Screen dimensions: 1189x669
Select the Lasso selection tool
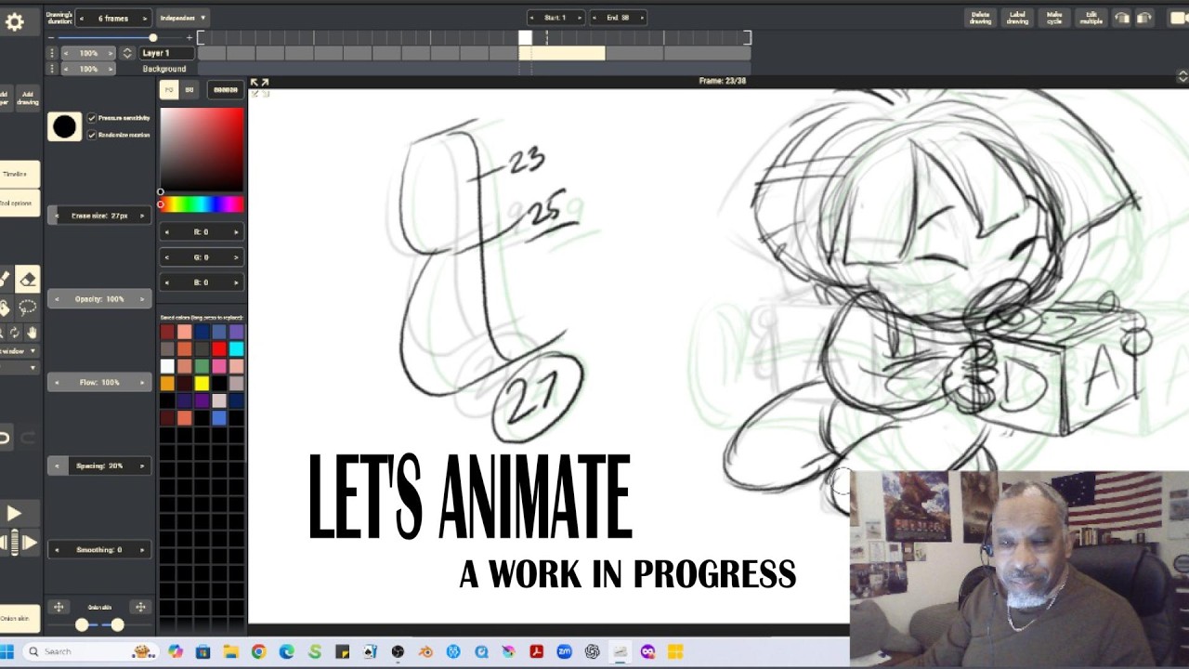pos(27,308)
